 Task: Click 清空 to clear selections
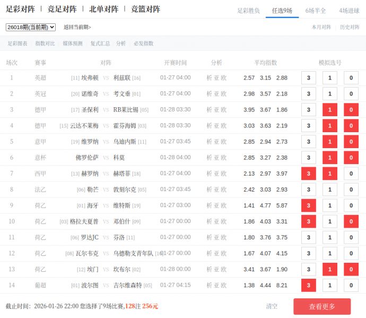click(272, 306)
